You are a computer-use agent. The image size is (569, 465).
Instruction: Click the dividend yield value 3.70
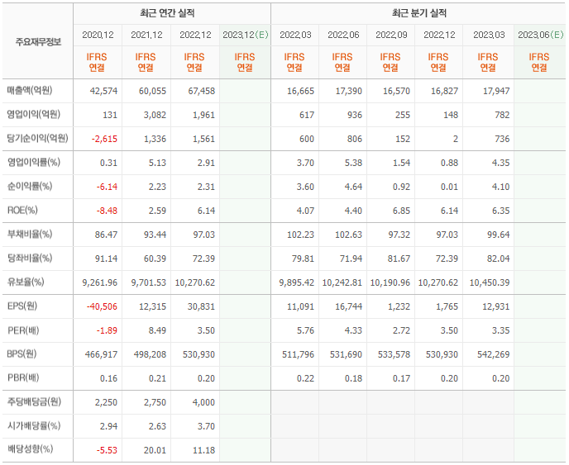coord(207,426)
